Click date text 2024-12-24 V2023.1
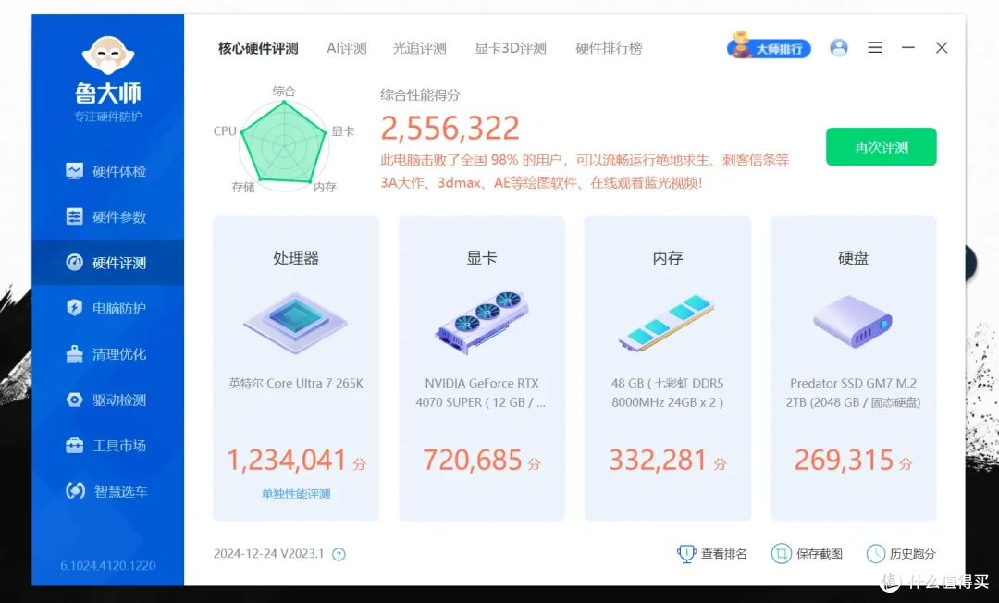 click(x=269, y=554)
